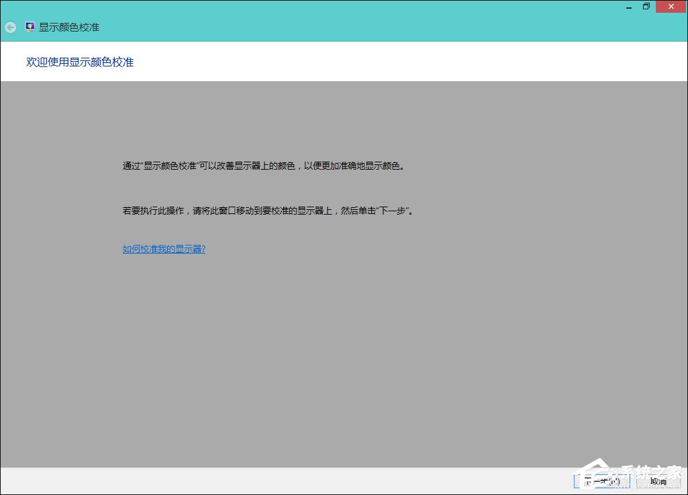Click the minimize icon on the title bar
Viewport: 688px width, 495px height.
(628, 6)
